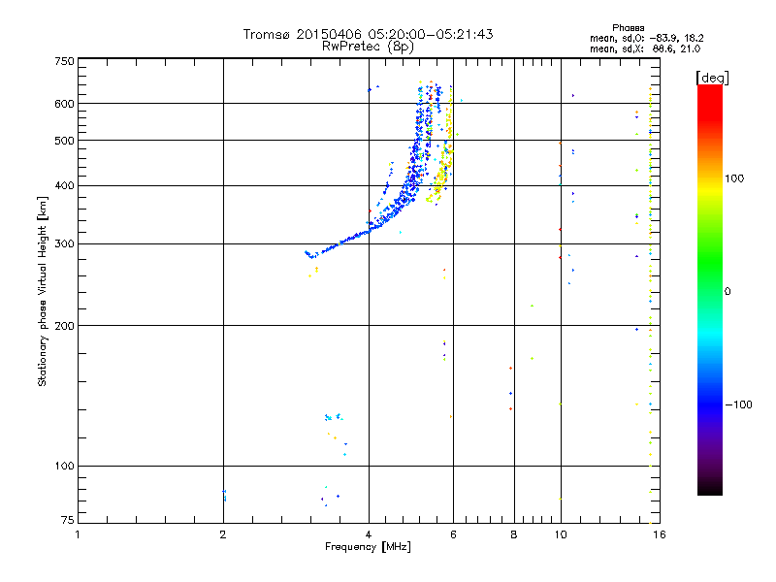This screenshot has height=582, width=776.
Task: Click the 'Stationary phase Virtual Height [km]' axis title
Action: point(43,292)
